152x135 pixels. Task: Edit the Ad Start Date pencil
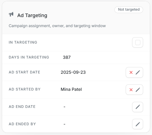[138, 73]
